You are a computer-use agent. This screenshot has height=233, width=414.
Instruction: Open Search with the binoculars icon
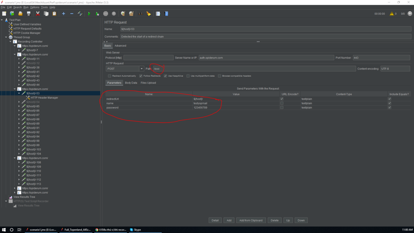[140, 14]
